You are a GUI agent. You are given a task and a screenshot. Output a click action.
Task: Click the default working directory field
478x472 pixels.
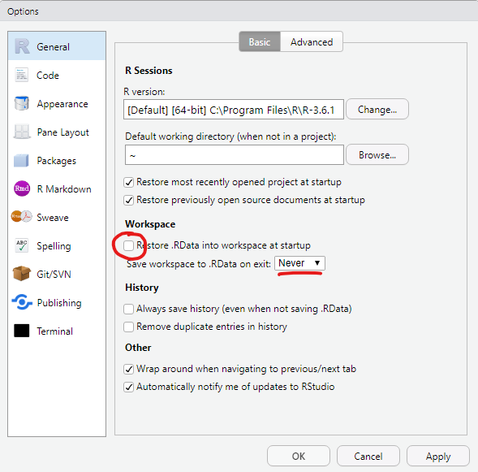click(x=235, y=155)
